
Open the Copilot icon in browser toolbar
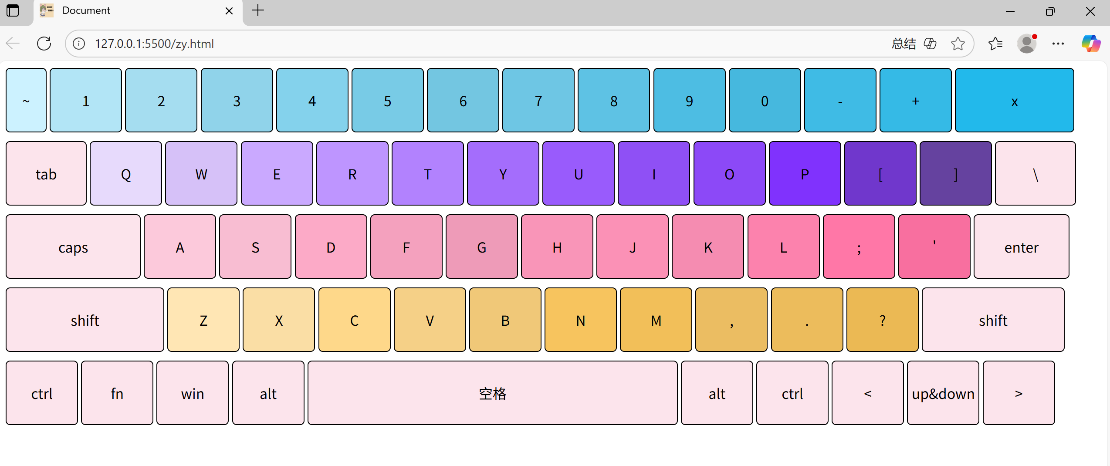point(1091,44)
